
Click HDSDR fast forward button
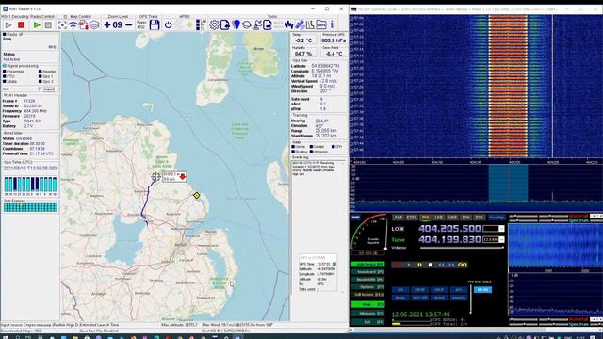[x=452, y=265]
